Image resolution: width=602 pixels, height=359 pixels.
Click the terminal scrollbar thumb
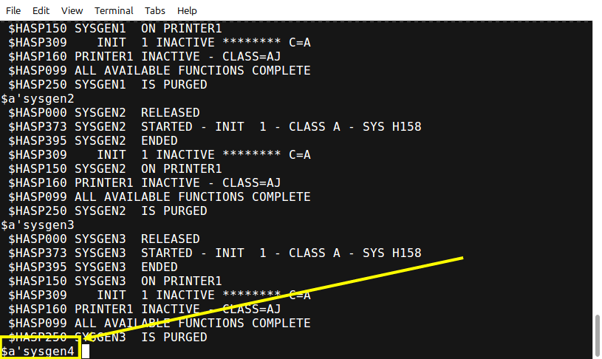(597, 336)
